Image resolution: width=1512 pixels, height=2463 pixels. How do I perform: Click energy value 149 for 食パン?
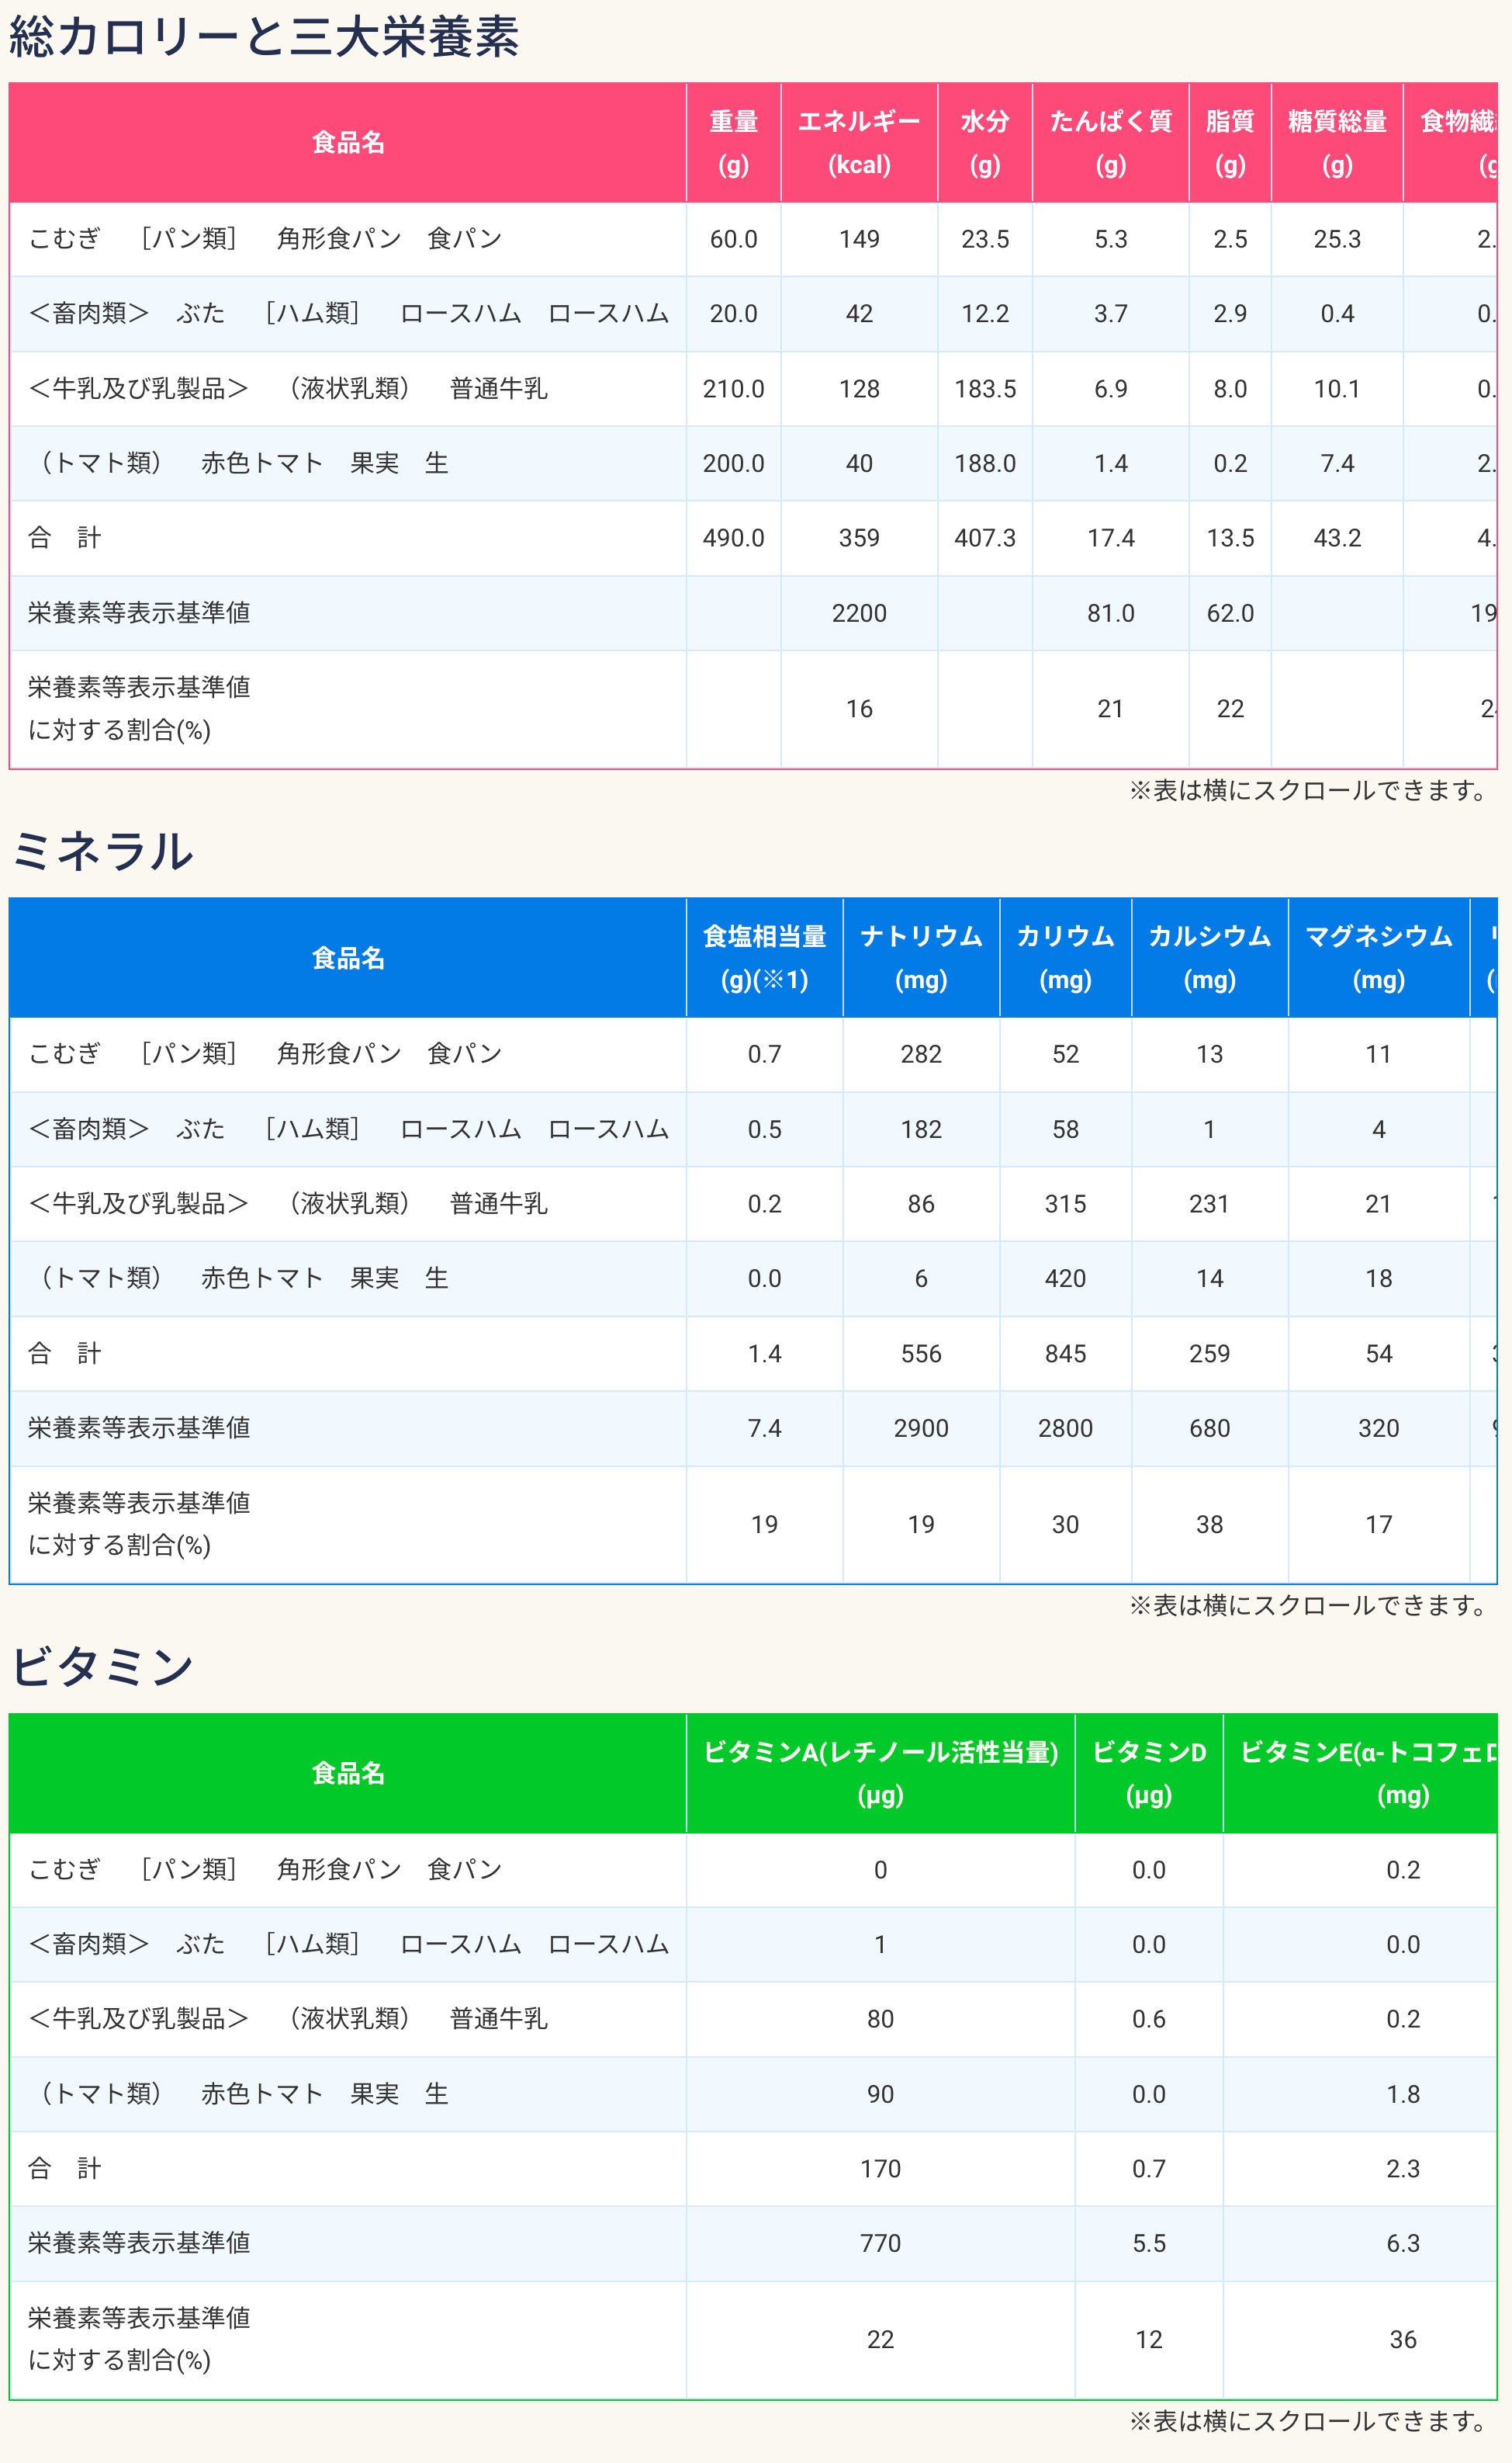pos(859,239)
